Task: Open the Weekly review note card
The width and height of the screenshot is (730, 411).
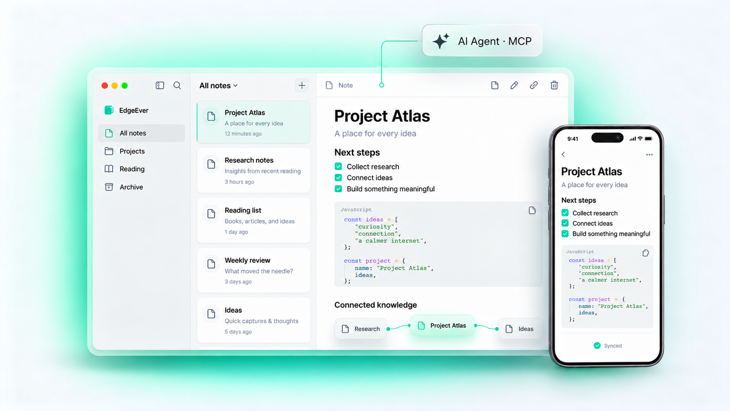Action: coord(254,270)
